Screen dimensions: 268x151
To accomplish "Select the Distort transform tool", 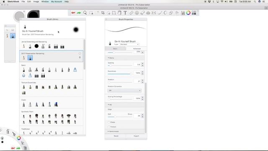I will click(x=114, y=13).
